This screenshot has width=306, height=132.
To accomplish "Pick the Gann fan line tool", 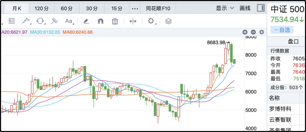I will 54,21.
